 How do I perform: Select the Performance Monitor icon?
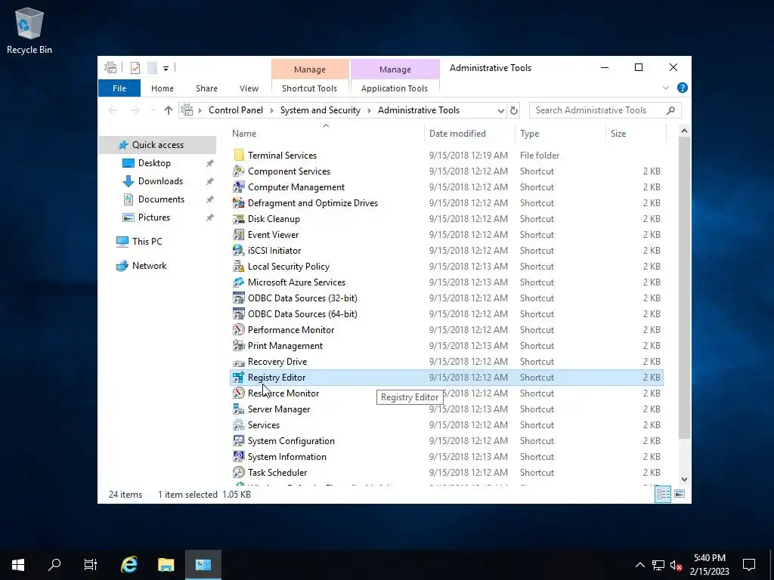point(238,330)
